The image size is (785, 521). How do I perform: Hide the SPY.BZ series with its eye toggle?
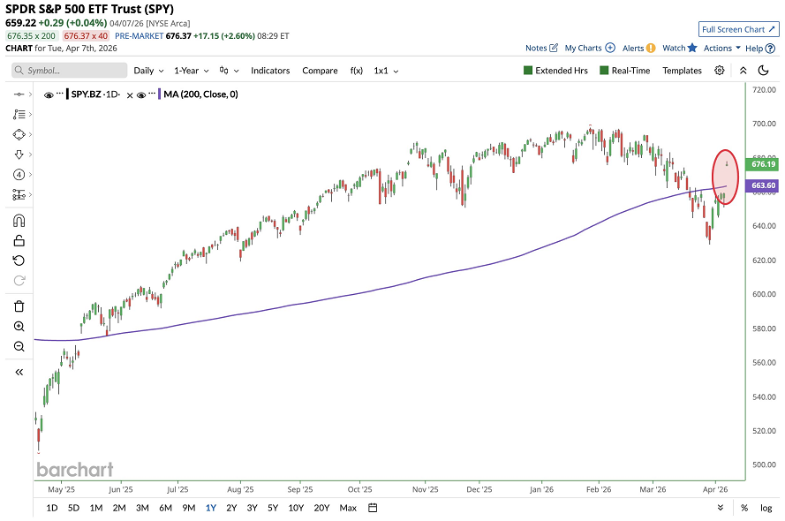pos(49,95)
